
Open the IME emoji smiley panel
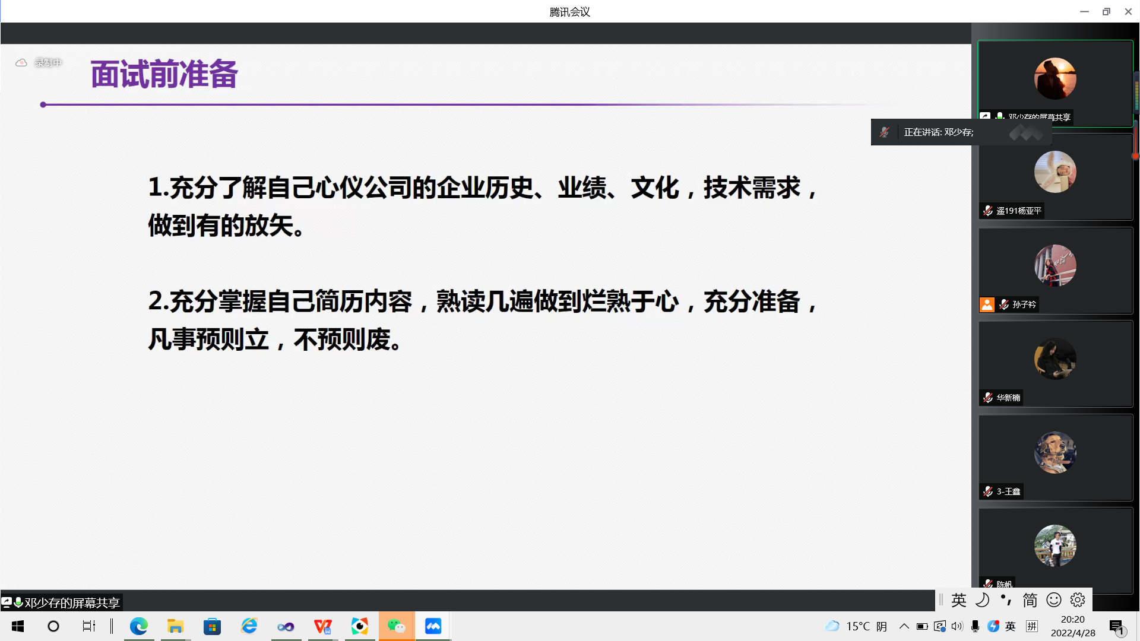click(1054, 600)
